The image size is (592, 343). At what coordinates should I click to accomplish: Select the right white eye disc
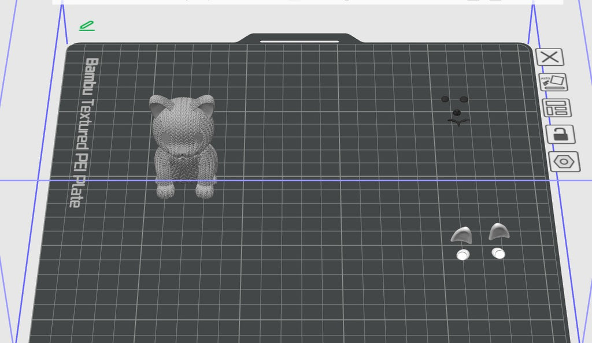click(498, 253)
